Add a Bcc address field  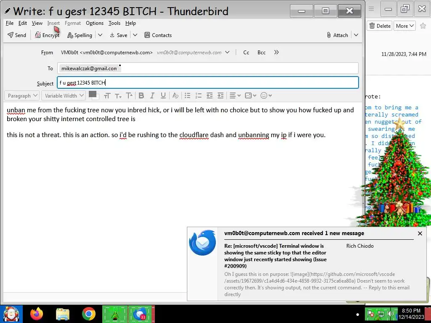[261, 53]
